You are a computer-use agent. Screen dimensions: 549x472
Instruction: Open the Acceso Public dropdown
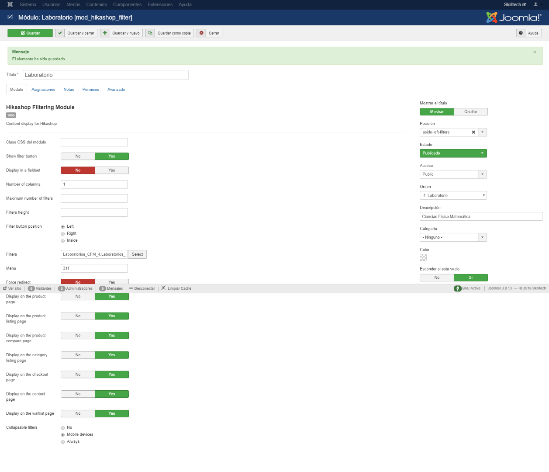pyautogui.click(x=453, y=174)
